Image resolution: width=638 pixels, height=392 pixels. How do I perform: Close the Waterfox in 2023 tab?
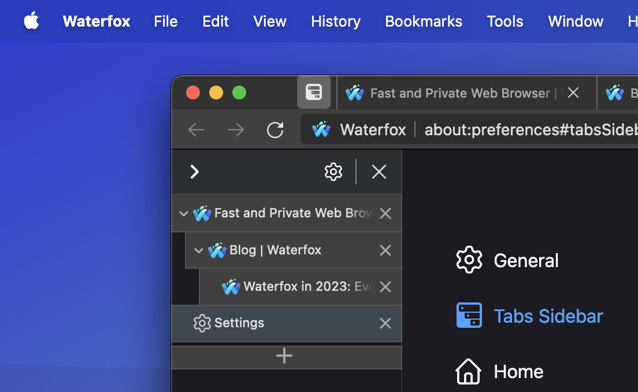tap(385, 287)
